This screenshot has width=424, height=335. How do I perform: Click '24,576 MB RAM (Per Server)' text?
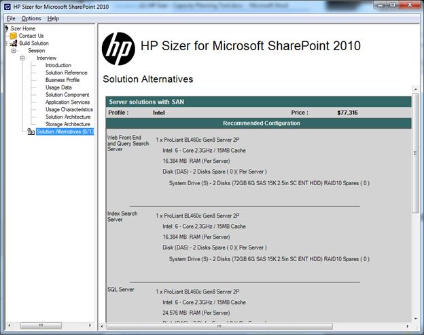[196, 313]
